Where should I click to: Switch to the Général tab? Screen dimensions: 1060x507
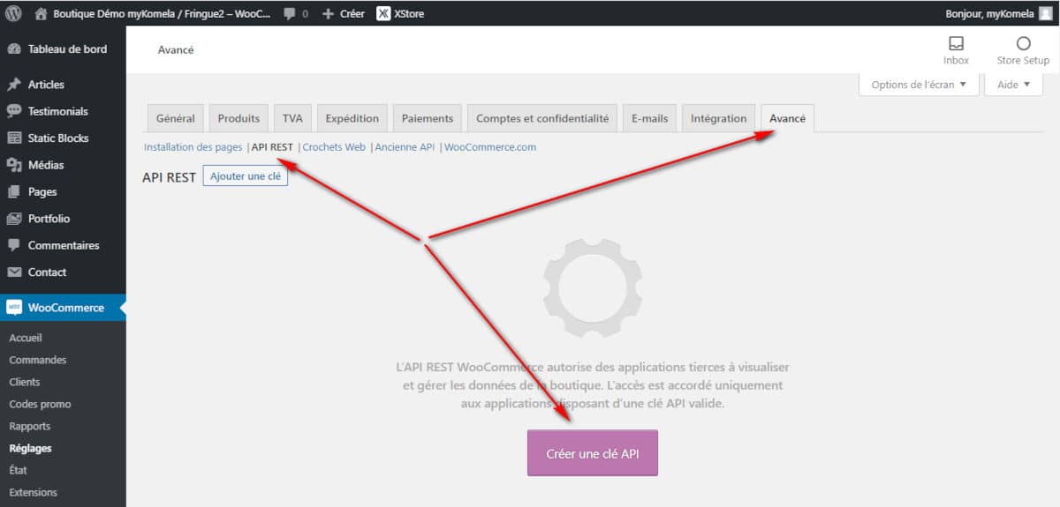176,118
